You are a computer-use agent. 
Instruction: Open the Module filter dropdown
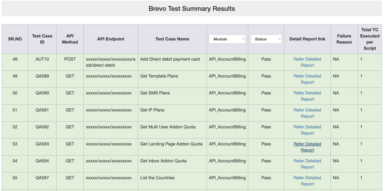point(227,39)
